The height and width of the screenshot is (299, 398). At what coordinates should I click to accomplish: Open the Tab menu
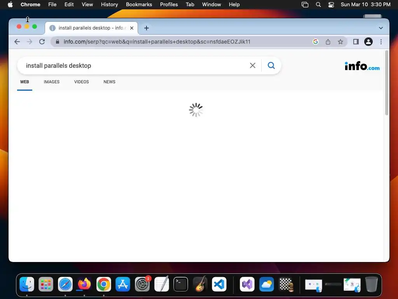click(190, 5)
